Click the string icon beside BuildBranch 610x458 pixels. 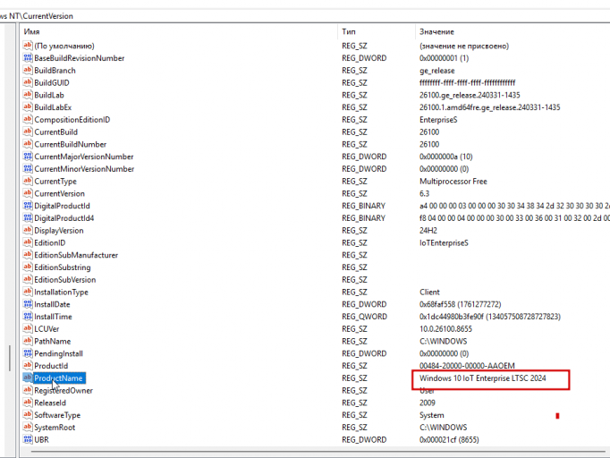point(27,70)
